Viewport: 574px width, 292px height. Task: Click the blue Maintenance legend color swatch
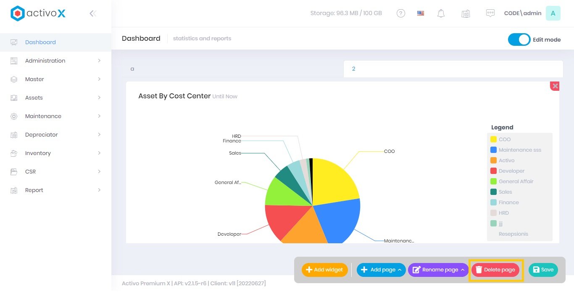coord(493,150)
